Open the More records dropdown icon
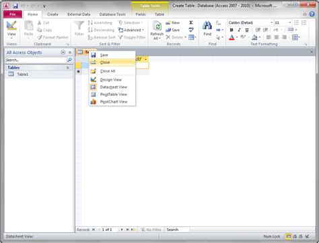The width and height of the screenshot is (319, 243). point(192,38)
